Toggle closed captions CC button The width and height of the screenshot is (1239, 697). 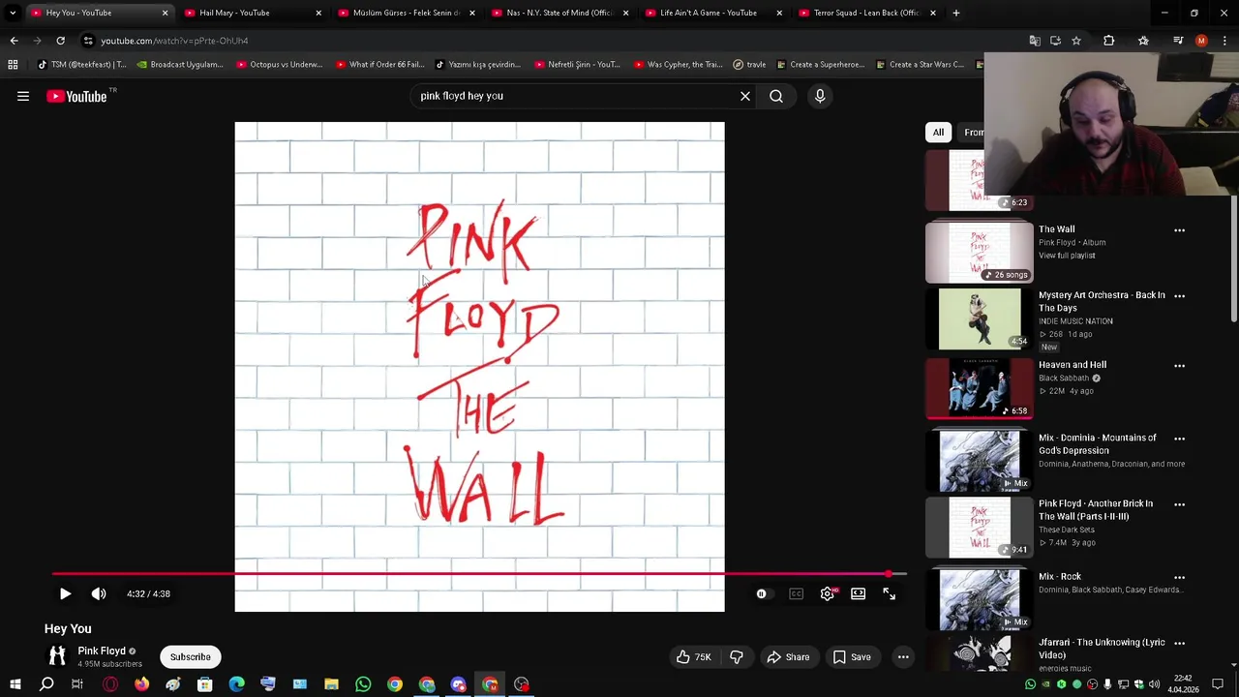click(796, 593)
